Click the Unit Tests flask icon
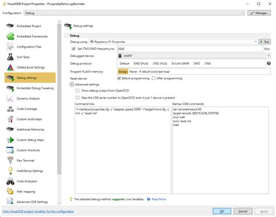Image resolution: width=276 pixels, height=217 pixels. (10, 57)
